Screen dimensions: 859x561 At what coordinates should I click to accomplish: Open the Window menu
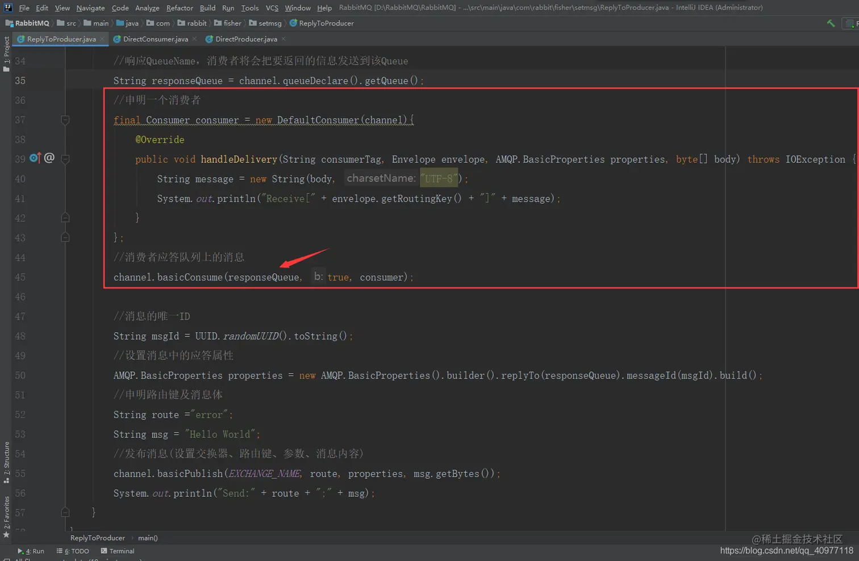298,8
